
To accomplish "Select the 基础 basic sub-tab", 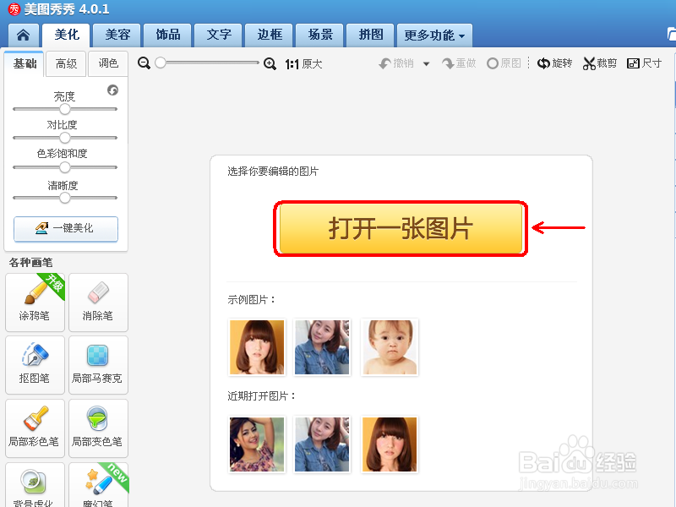I will [x=25, y=64].
